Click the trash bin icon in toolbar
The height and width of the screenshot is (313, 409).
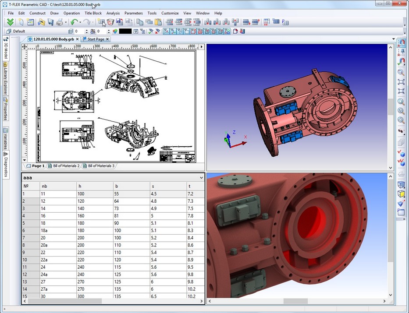110,22
